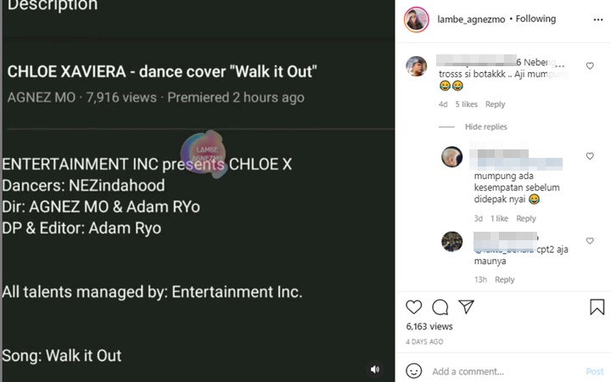Select the '6,163 views' count

point(429,326)
